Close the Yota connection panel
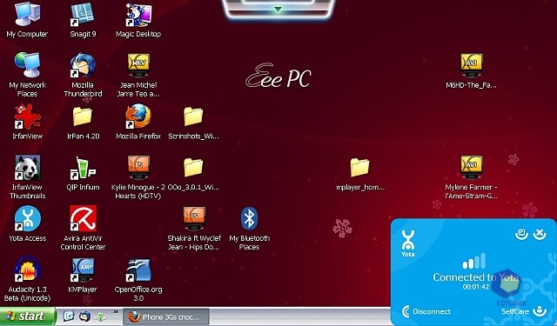This screenshot has width=557, height=326. click(540, 234)
